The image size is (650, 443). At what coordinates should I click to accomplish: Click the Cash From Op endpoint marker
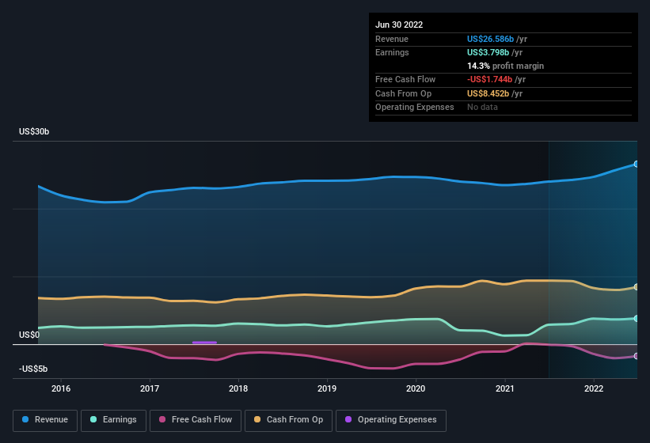click(637, 287)
